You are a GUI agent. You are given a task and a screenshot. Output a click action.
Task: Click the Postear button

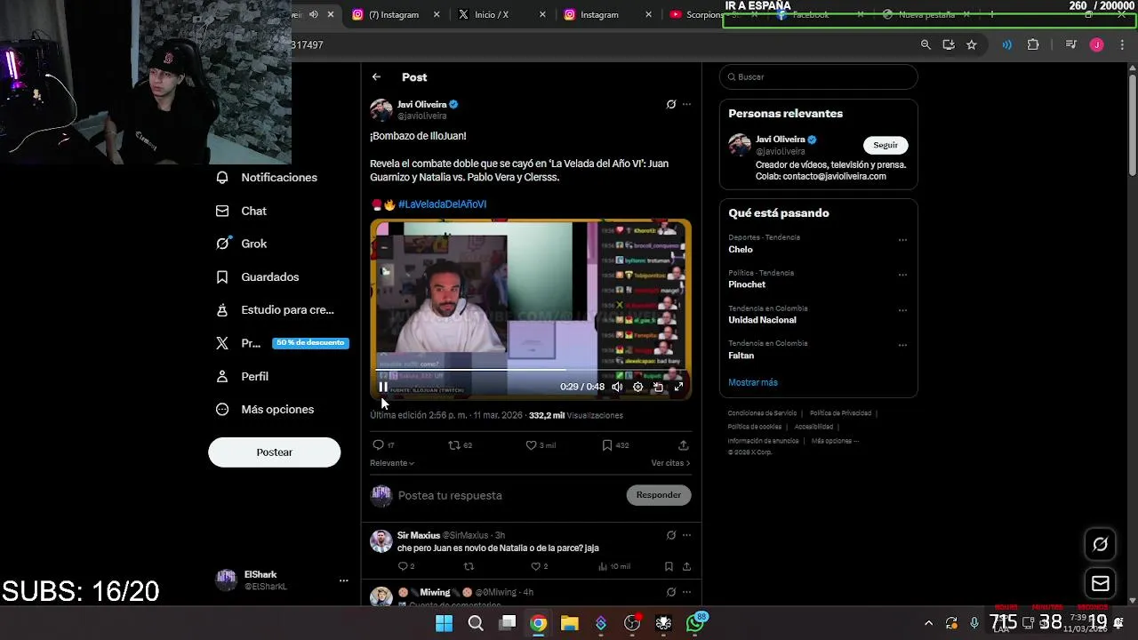point(274,452)
